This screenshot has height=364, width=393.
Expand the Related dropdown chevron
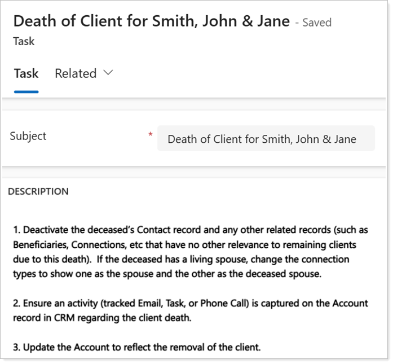pos(108,73)
